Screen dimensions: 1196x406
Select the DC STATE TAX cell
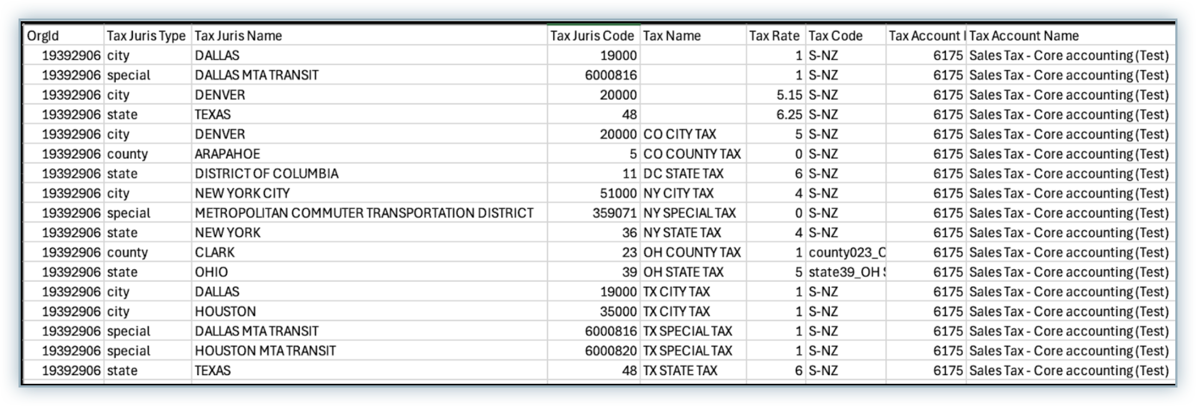pos(692,174)
